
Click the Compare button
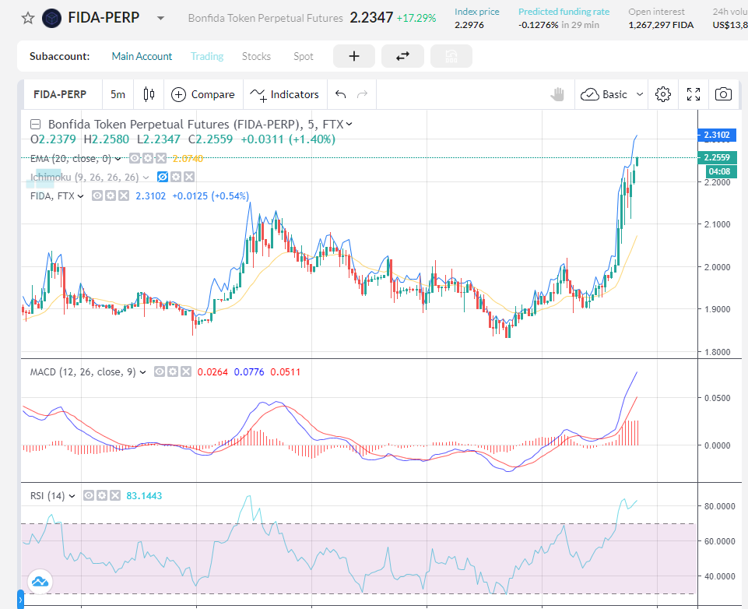[203, 94]
